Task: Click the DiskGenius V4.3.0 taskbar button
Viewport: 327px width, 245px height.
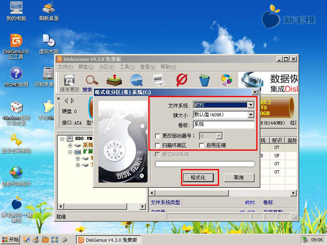Action: click(108, 240)
